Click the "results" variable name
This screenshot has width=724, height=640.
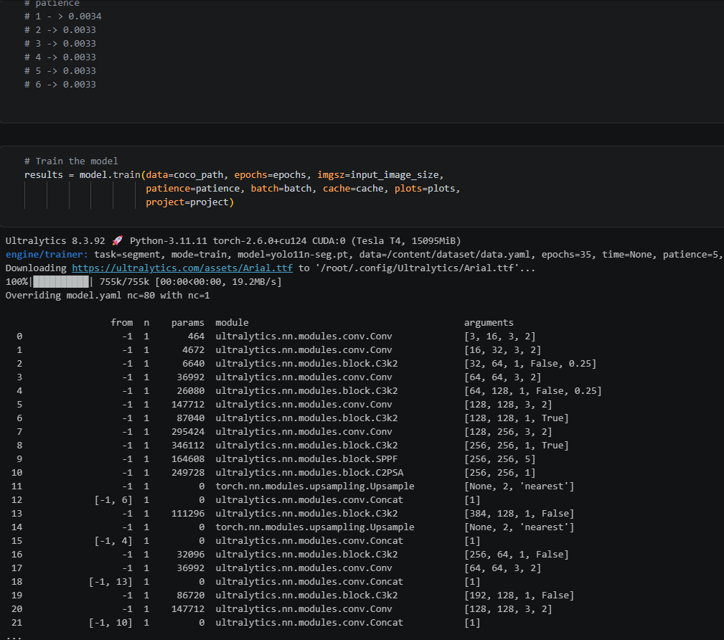(x=43, y=175)
